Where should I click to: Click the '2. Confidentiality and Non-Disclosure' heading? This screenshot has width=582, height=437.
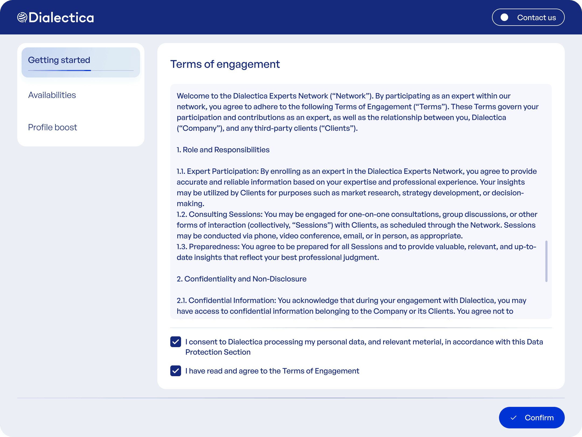click(242, 279)
